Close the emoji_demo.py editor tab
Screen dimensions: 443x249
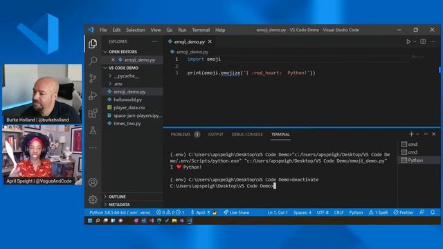pos(210,41)
